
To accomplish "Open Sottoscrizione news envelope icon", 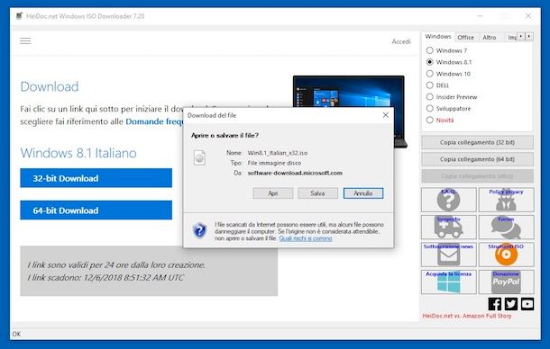I will tap(449, 255).
